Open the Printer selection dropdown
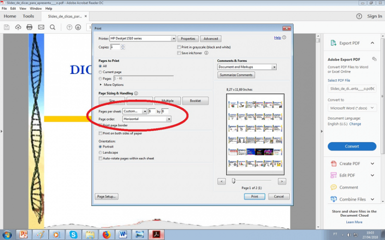The image size is (385, 240). tap(143, 38)
